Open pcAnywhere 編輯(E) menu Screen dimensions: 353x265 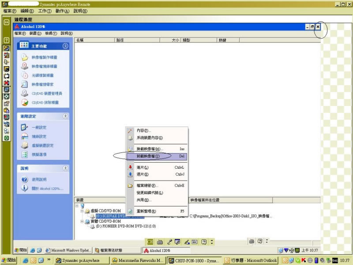[27, 11]
